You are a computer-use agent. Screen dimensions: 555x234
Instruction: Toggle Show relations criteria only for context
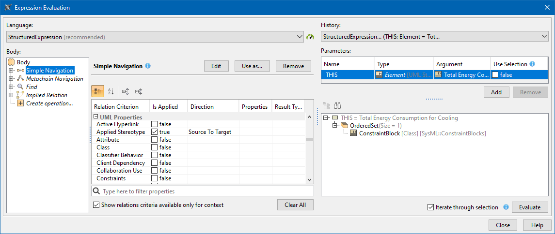(96, 205)
